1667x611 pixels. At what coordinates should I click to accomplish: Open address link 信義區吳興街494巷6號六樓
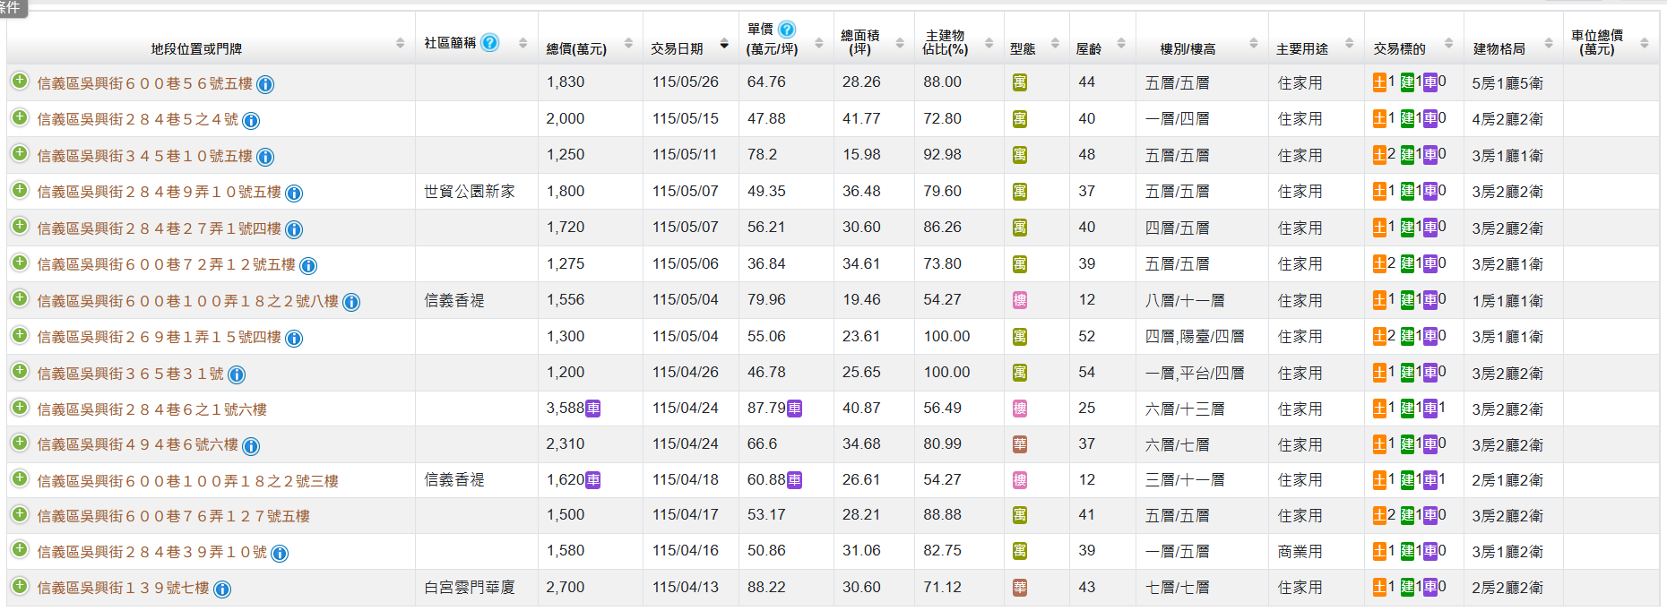(x=137, y=445)
